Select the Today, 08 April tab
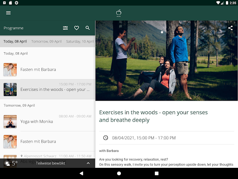238x179 pixels. 15,41
